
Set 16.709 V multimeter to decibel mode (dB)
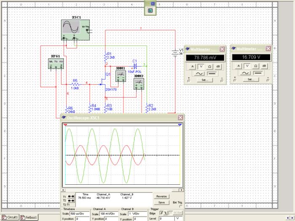264,66
